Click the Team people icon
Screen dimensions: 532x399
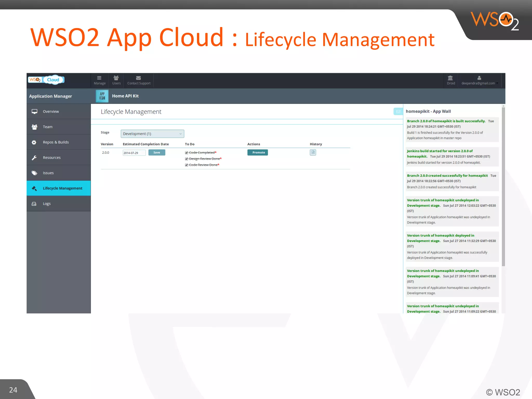pos(34,127)
